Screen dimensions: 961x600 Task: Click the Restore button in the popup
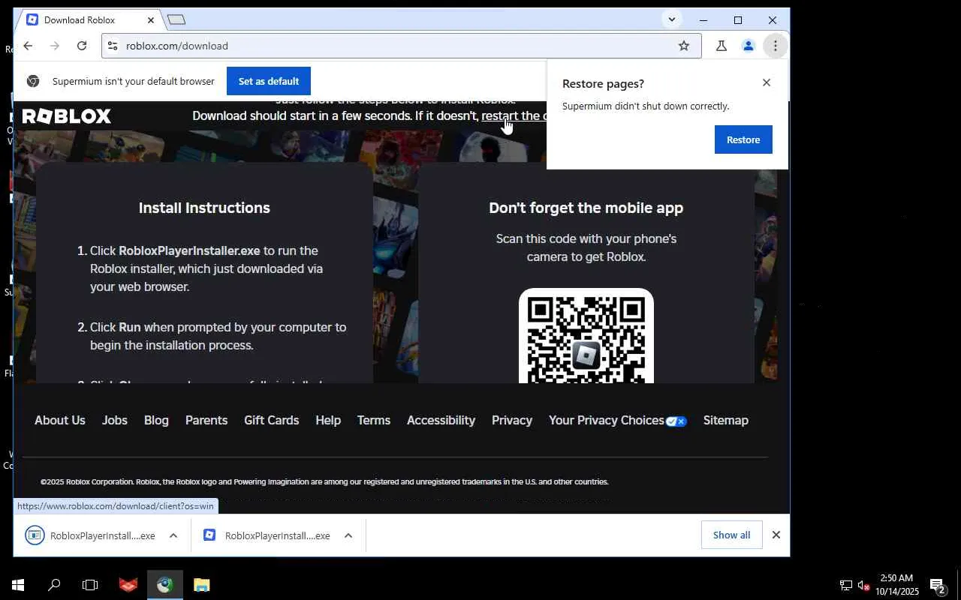[743, 139]
